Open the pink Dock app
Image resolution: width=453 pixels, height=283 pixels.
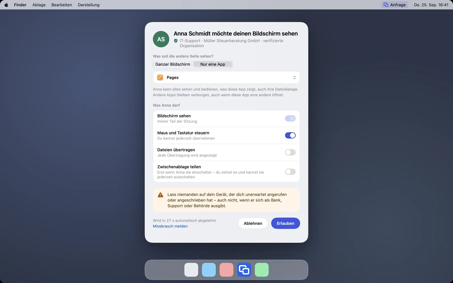[x=226, y=270]
